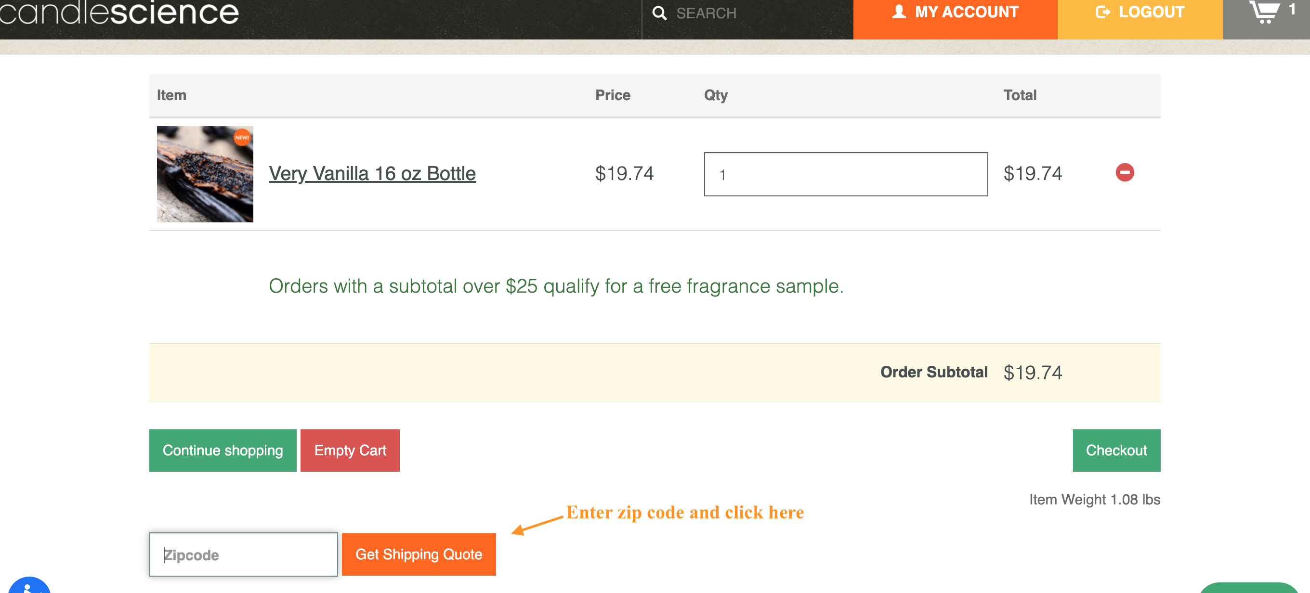Click the Very Vanilla 16 oz Bottle link
This screenshot has width=1310, height=593.
click(372, 173)
